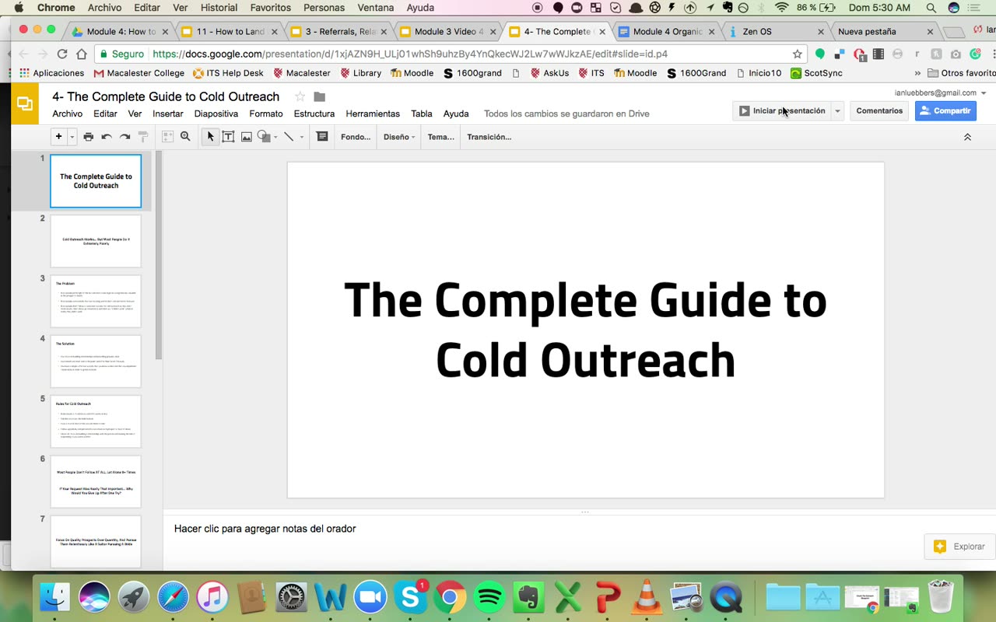Open the Diseño layout dropdown
Image resolution: width=996 pixels, height=622 pixels.
click(399, 137)
